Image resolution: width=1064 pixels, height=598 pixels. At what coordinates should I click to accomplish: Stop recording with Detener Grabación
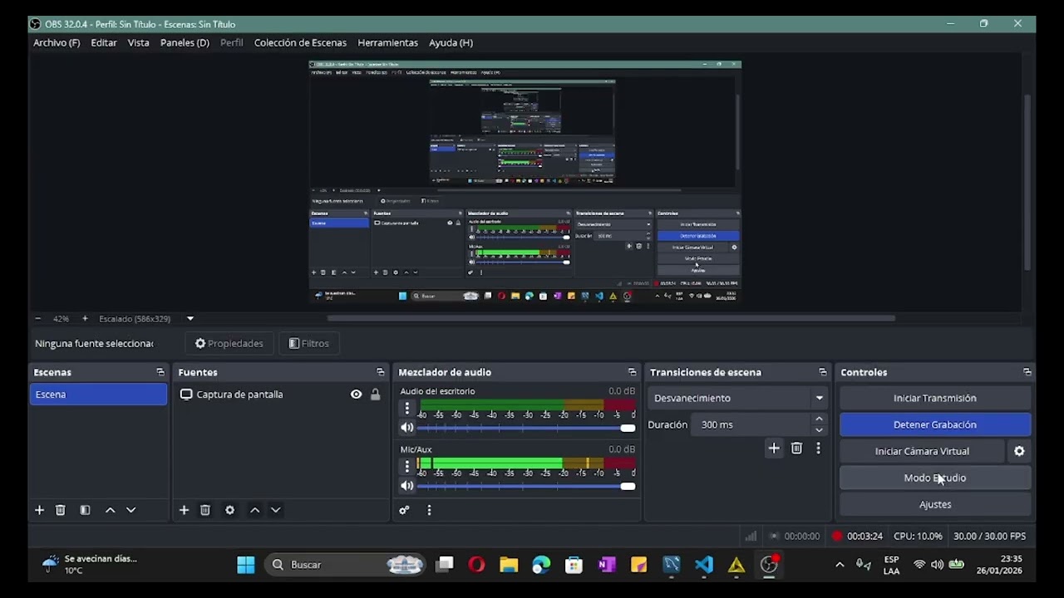click(x=935, y=424)
